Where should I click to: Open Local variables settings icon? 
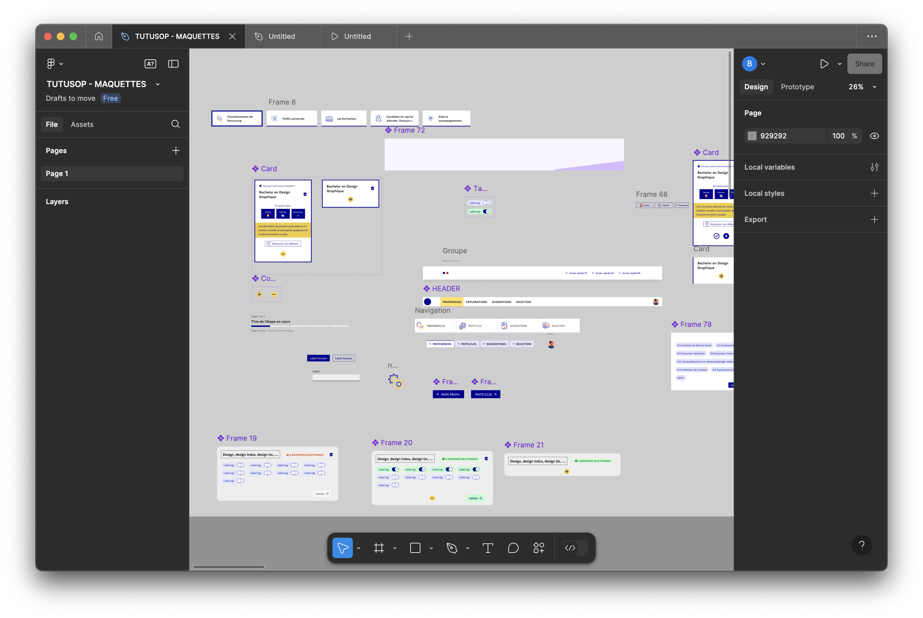pos(874,167)
